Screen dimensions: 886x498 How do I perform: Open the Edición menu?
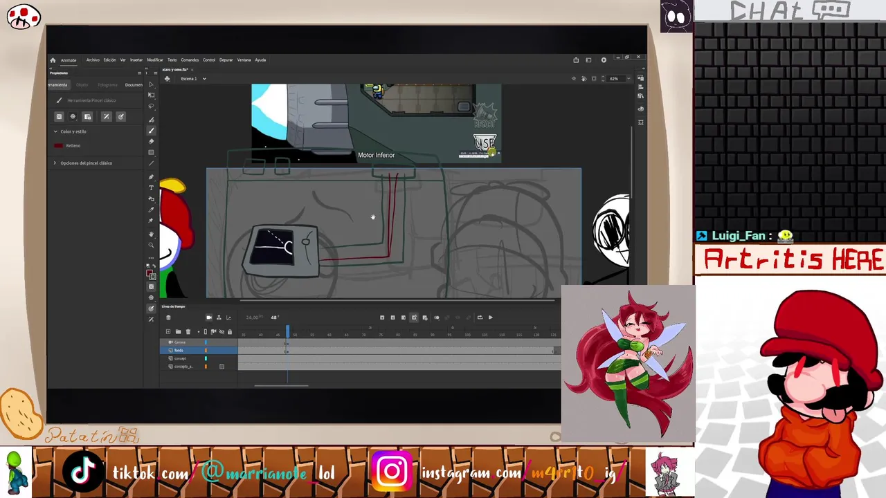click(110, 60)
